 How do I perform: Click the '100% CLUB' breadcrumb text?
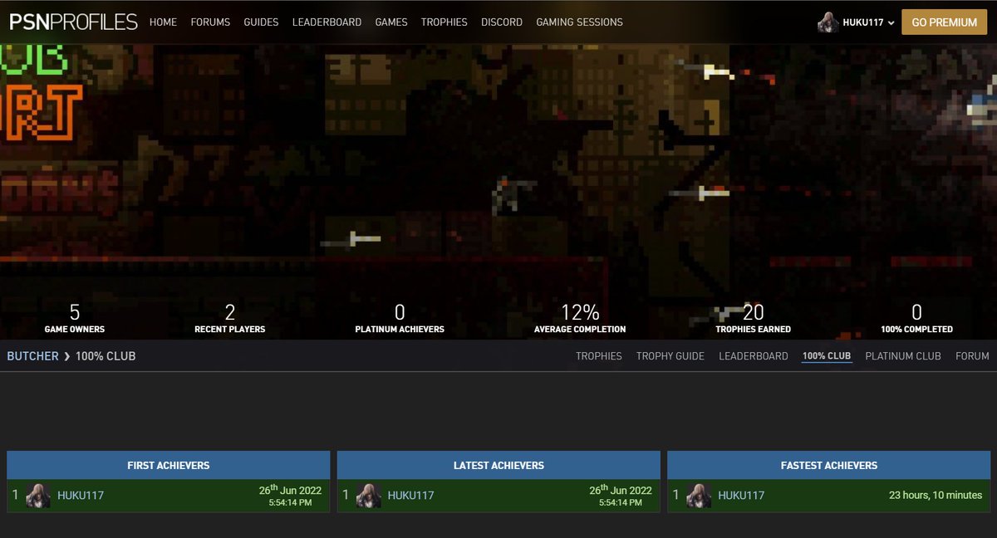point(106,356)
